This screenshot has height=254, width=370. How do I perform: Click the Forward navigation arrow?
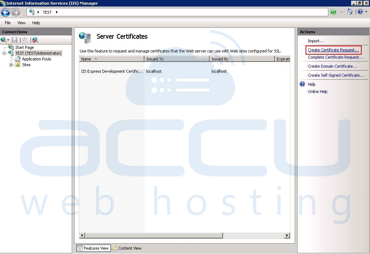(x=16, y=13)
